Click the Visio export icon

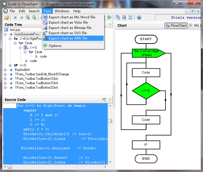click(45, 22)
